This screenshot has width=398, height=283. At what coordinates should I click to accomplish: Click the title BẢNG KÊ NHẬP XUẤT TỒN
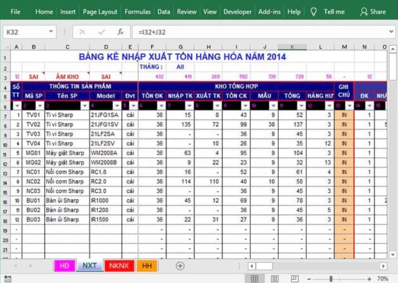[182, 57]
